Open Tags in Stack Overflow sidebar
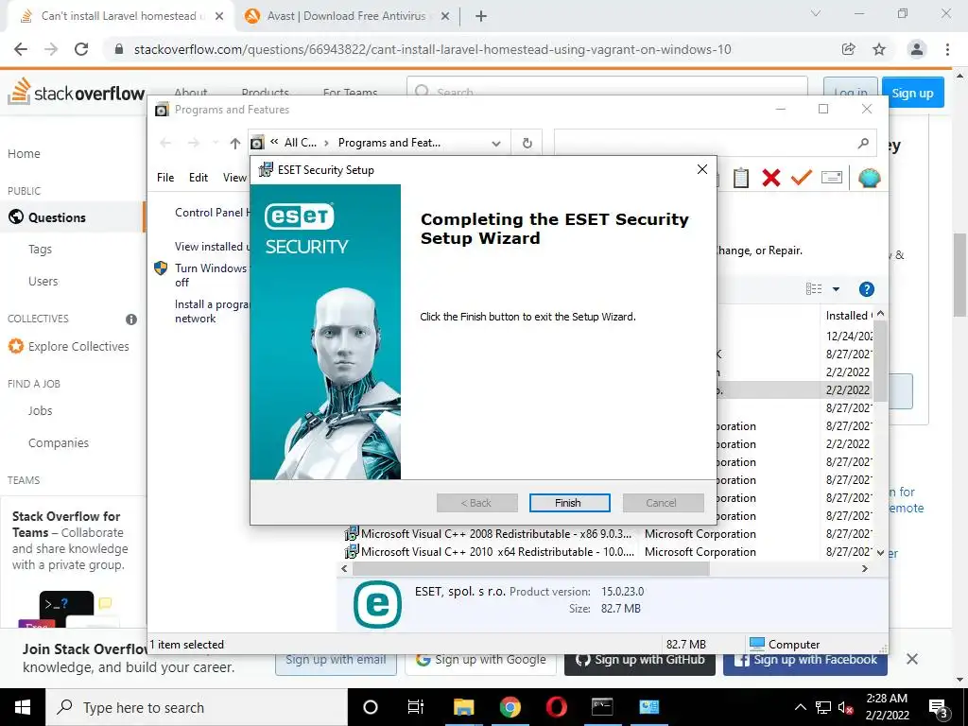The width and height of the screenshot is (968, 726). [x=40, y=250]
